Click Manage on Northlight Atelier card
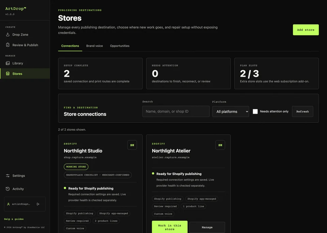The image size is (327, 233). (207, 227)
